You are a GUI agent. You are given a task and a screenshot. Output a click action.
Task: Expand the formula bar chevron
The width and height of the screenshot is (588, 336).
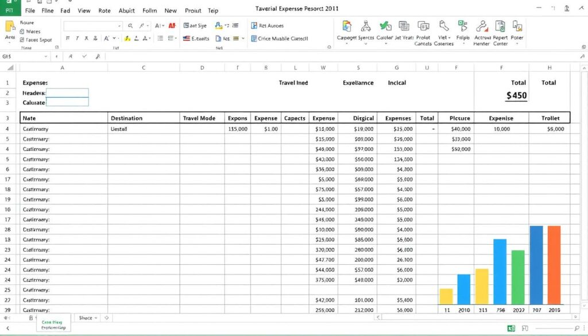(582, 56)
